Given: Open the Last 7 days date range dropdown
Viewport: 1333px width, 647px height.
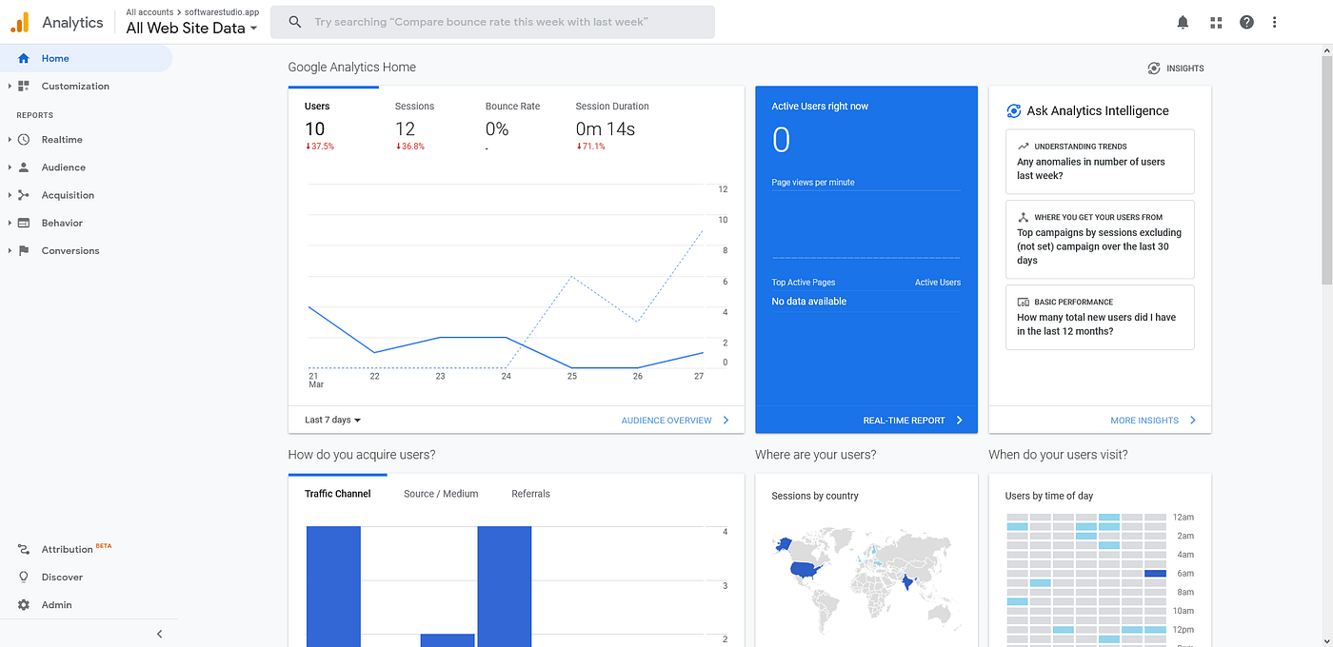Looking at the screenshot, I should [332, 420].
